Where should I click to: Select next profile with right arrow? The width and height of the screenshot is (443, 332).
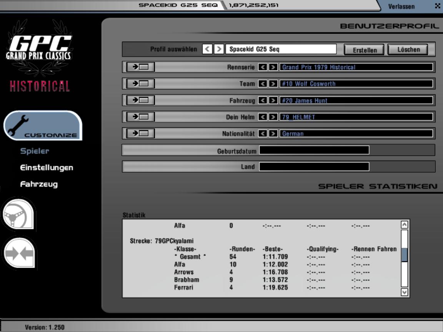[x=219, y=49]
